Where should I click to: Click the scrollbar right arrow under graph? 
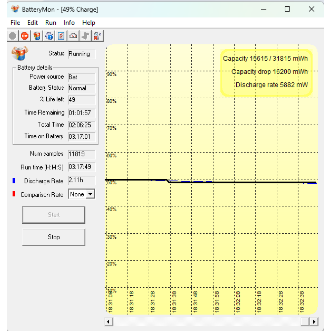coord(314,321)
